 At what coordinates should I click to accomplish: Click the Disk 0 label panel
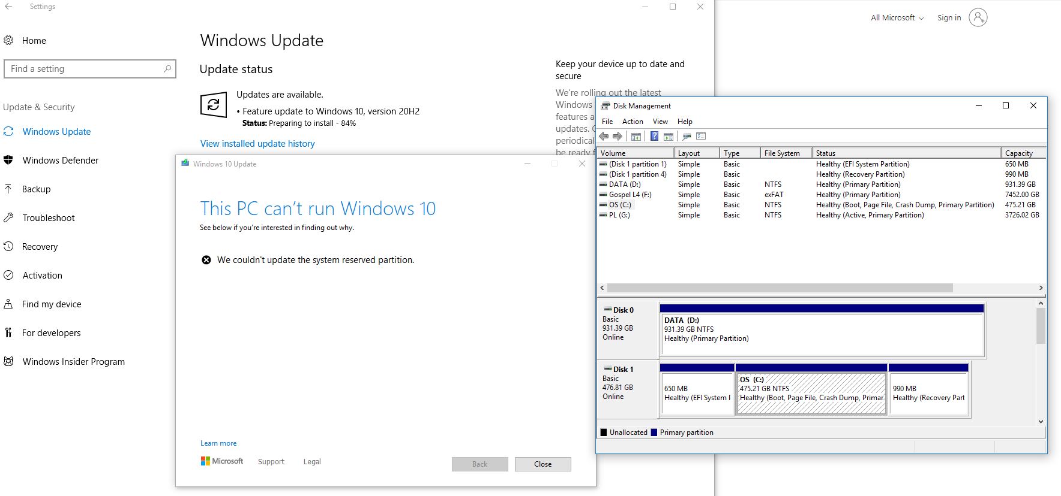tap(628, 330)
